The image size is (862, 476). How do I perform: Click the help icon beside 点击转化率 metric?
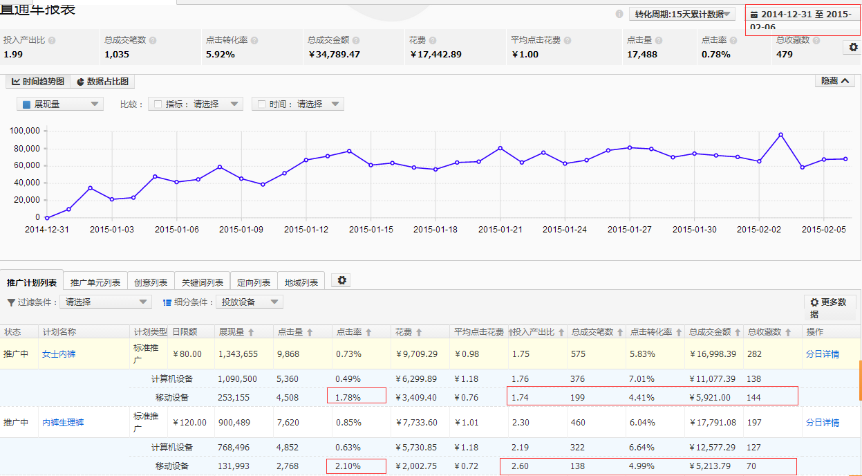pyautogui.click(x=254, y=41)
